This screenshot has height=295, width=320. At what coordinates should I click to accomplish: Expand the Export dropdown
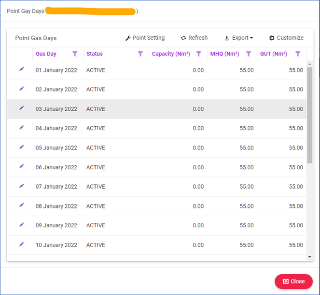point(239,38)
